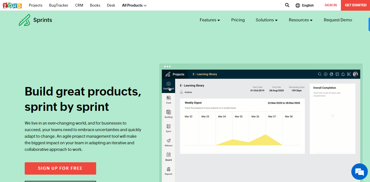
Task: Click the 'Build great products' headline
Action: point(83,99)
